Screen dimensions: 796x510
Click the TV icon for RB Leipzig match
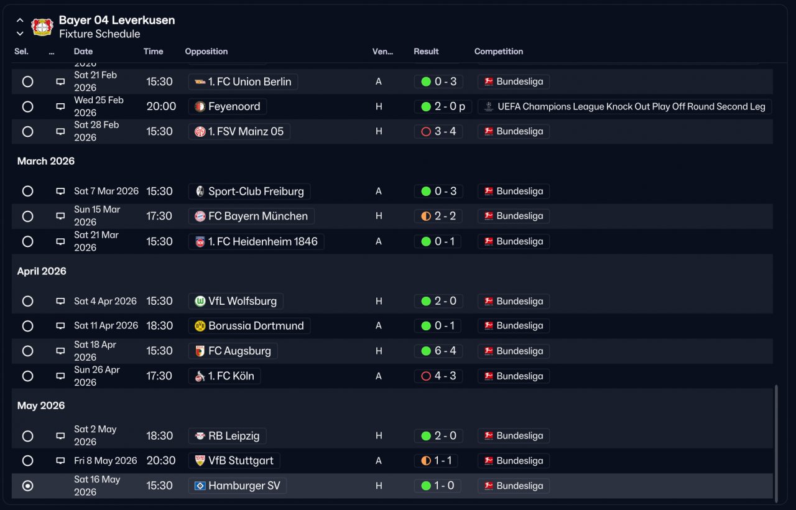(60, 436)
